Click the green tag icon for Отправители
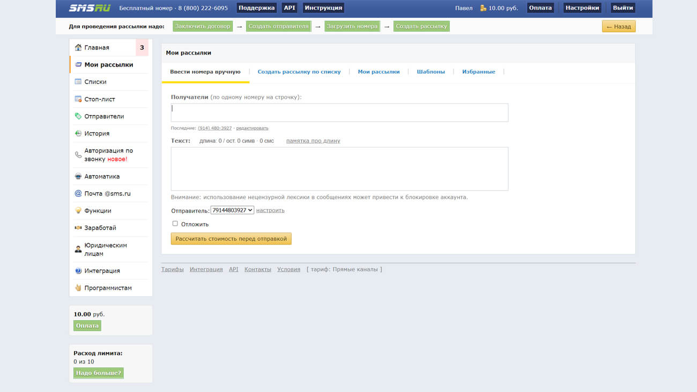The height and width of the screenshot is (392, 697). click(78, 116)
